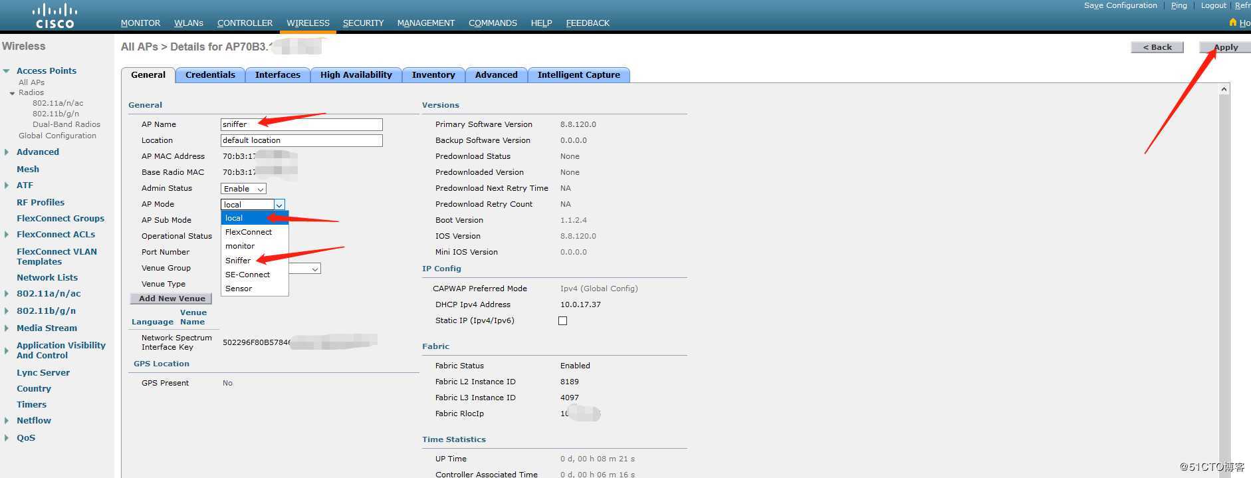Expand the FlexConnect ACLs section
The width and height of the screenshot is (1251, 478).
coord(6,235)
